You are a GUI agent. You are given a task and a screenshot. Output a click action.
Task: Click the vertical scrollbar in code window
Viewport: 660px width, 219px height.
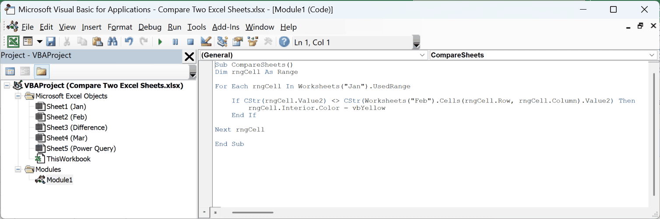pyautogui.click(x=653, y=134)
